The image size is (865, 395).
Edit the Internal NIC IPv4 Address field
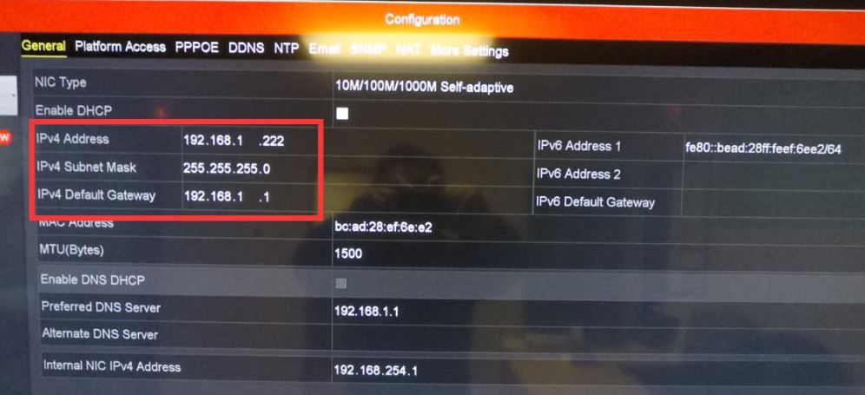pyautogui.click(x=598, y=369)
